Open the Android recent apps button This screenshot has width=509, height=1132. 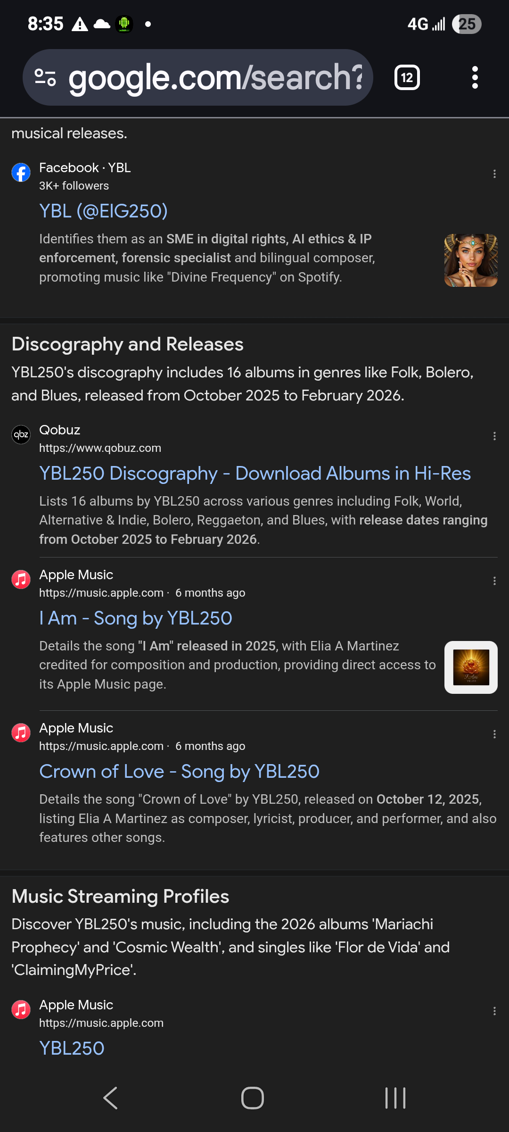[x=395, y=1098]
